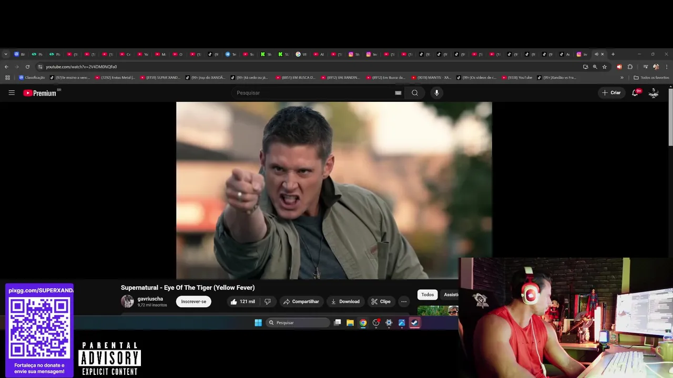Open Chrome profile avatar
Viewport: 673px width, 378px height.
click(x=656, y=67)
